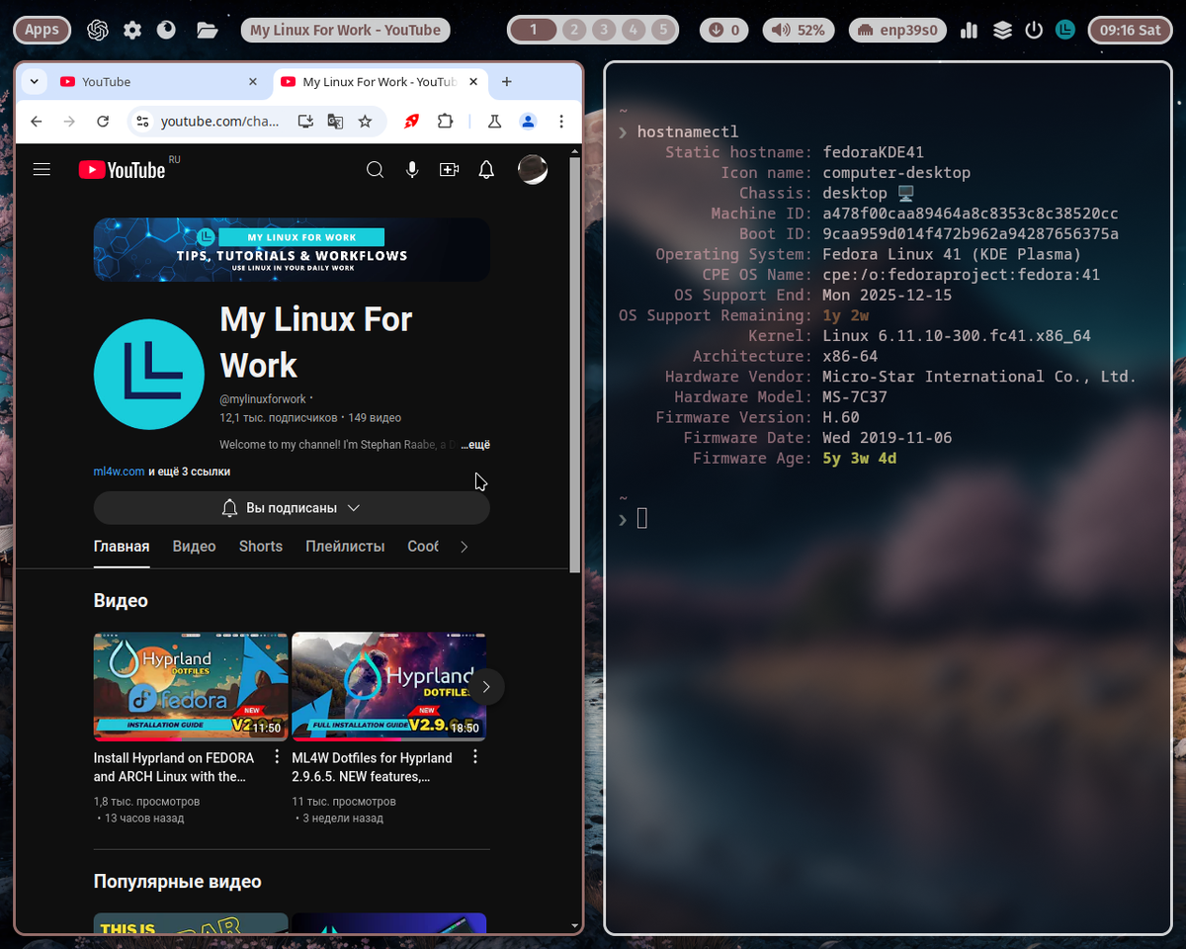The image size is (1186, 949).
Task: Start voice search with microphone icon
Action: click(412, 170)
